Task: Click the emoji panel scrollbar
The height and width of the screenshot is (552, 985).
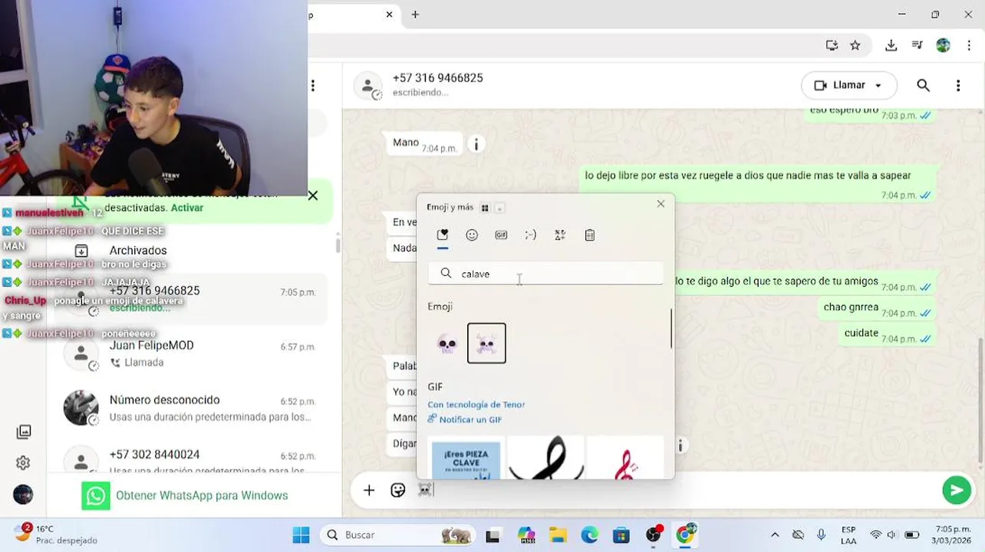Action: click(x=671, y=328)
